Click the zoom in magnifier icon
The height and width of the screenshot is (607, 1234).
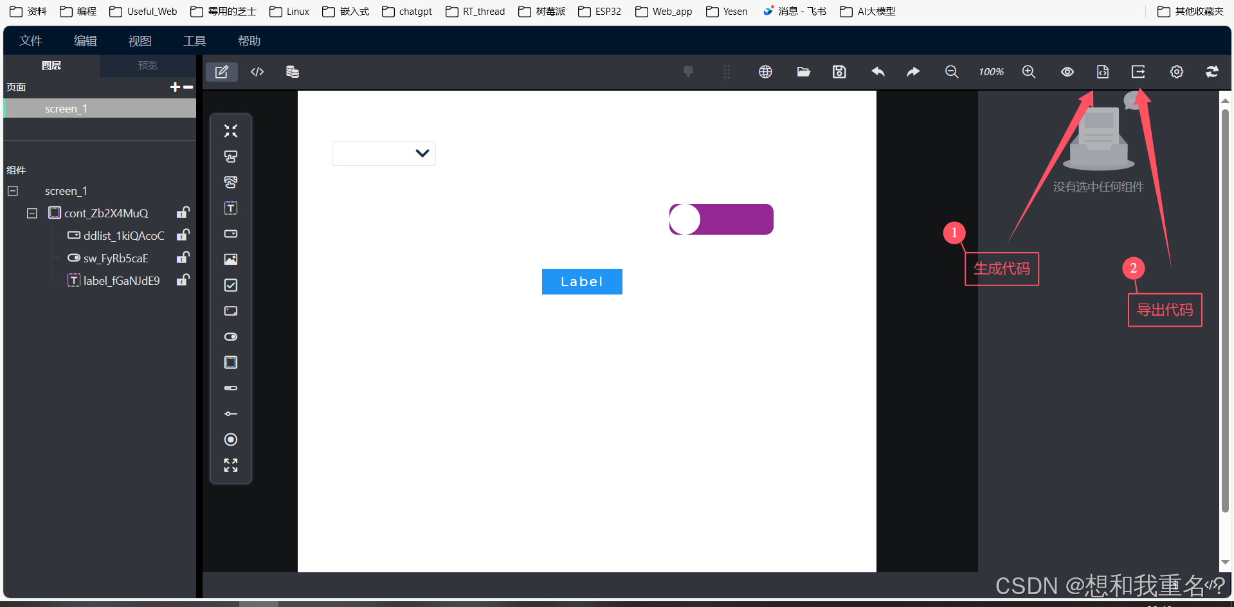point(1028,71)
